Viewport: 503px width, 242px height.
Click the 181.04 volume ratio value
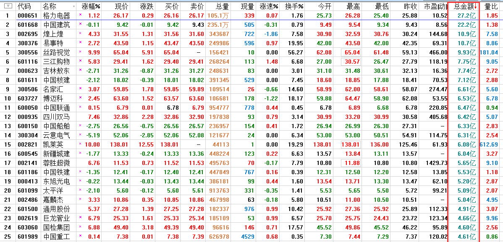click(489, 52)
